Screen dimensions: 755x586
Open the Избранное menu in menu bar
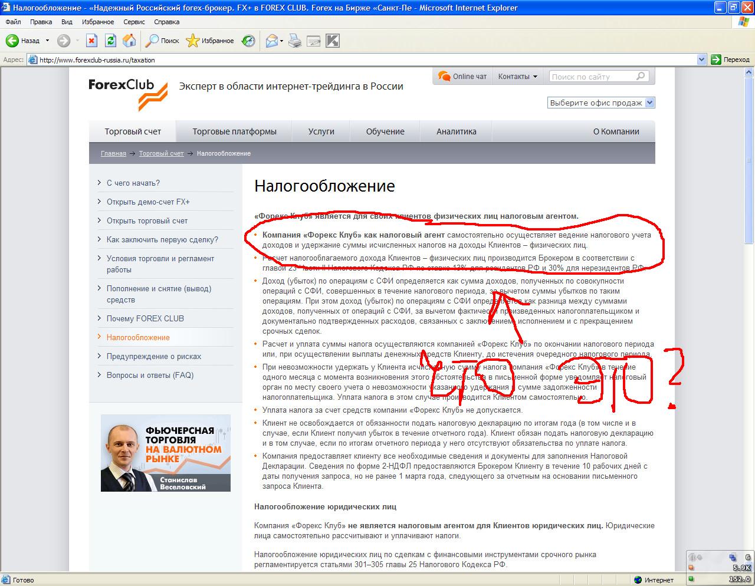click(98, 22)
